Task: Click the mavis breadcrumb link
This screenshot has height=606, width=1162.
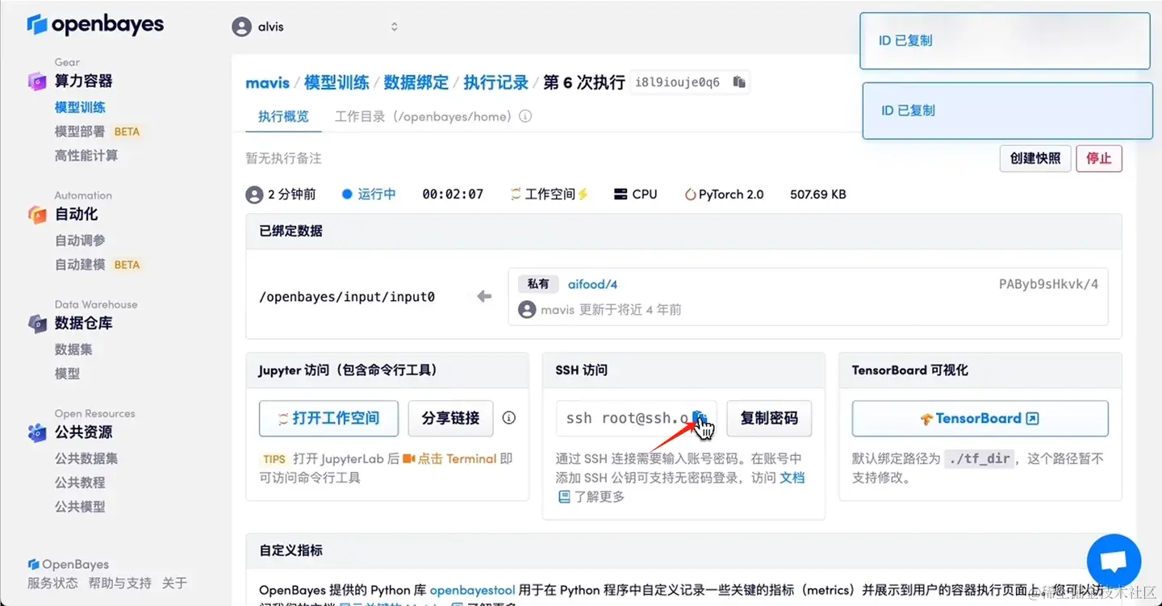Action: [x=267, y=82]
